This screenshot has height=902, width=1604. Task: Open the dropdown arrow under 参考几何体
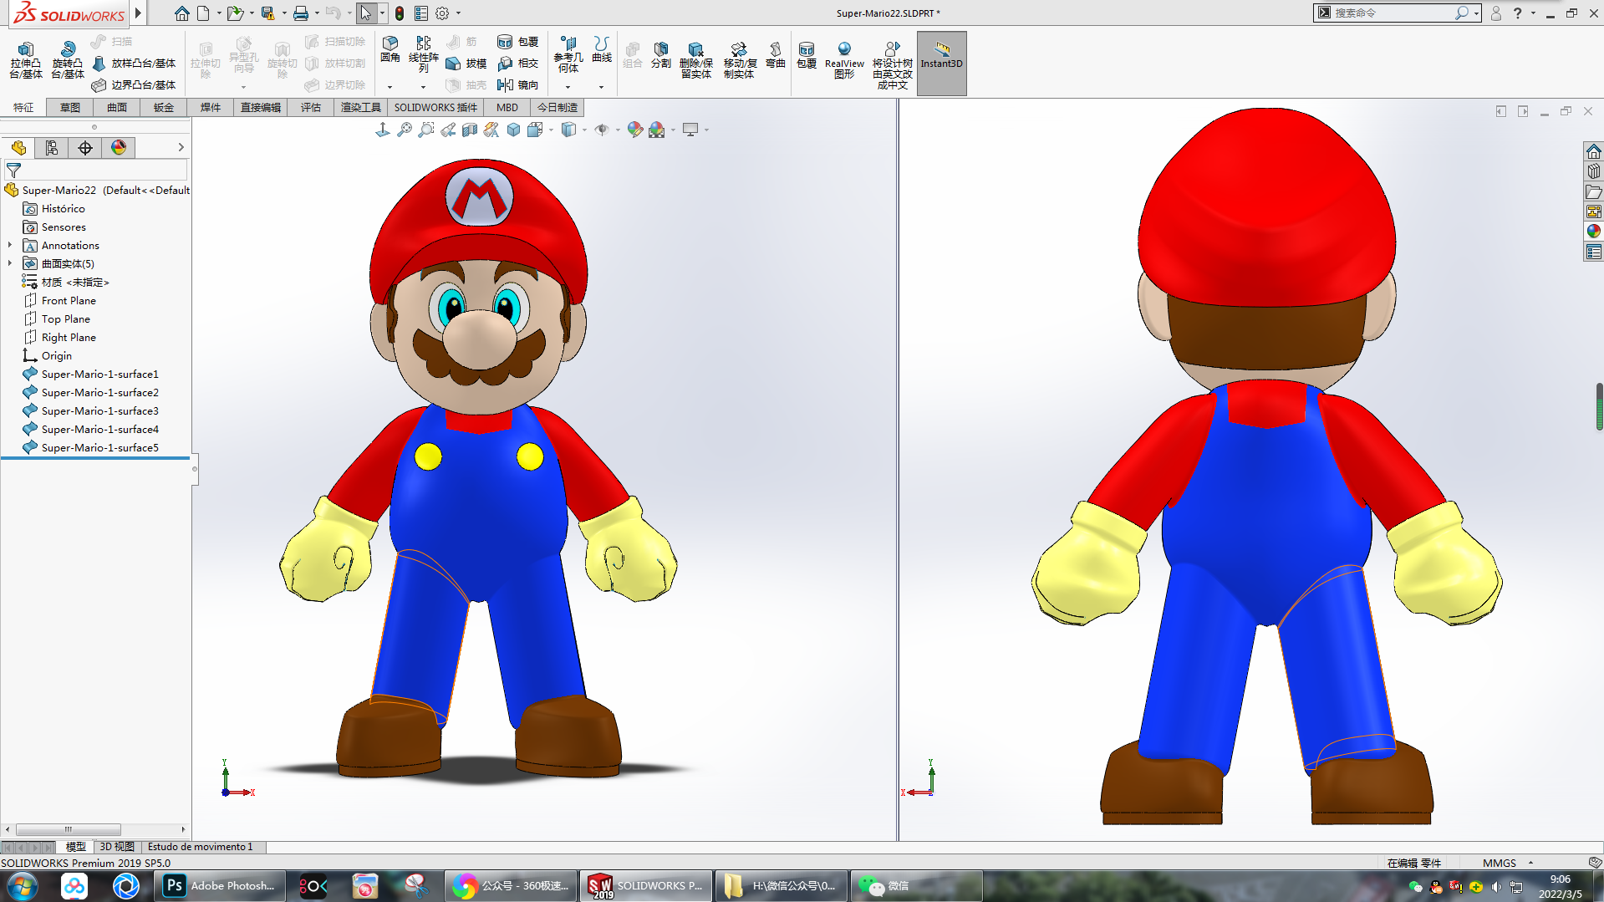[568, 86]
